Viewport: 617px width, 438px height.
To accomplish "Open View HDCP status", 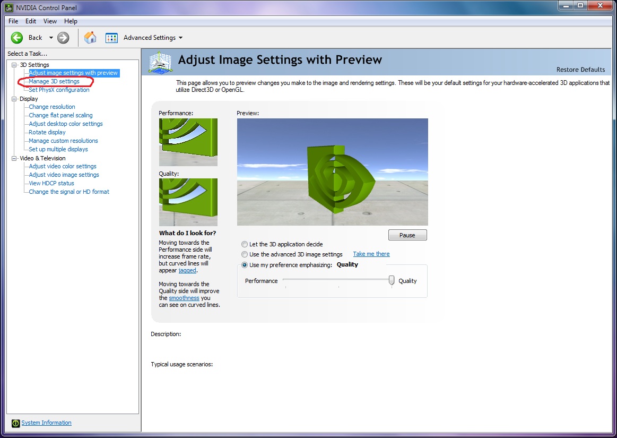I will click(x=51, y=183).
